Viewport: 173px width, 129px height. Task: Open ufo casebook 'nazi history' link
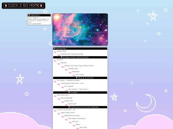tap(78, 89)
